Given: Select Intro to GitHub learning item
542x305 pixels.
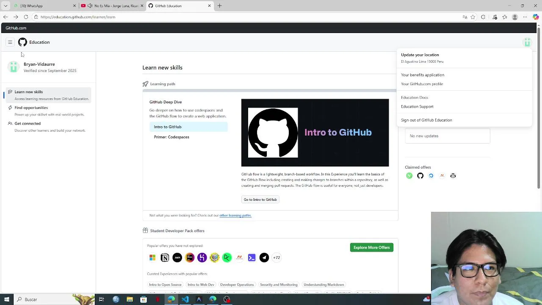Looking at the screenshot, I should pos(188,127).
